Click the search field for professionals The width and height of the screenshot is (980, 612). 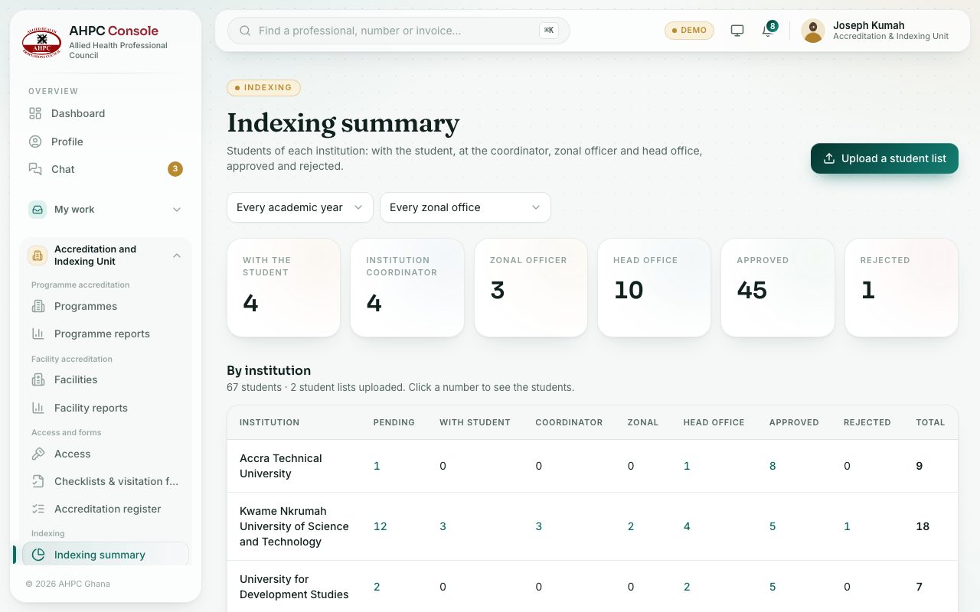pos(399,31)
